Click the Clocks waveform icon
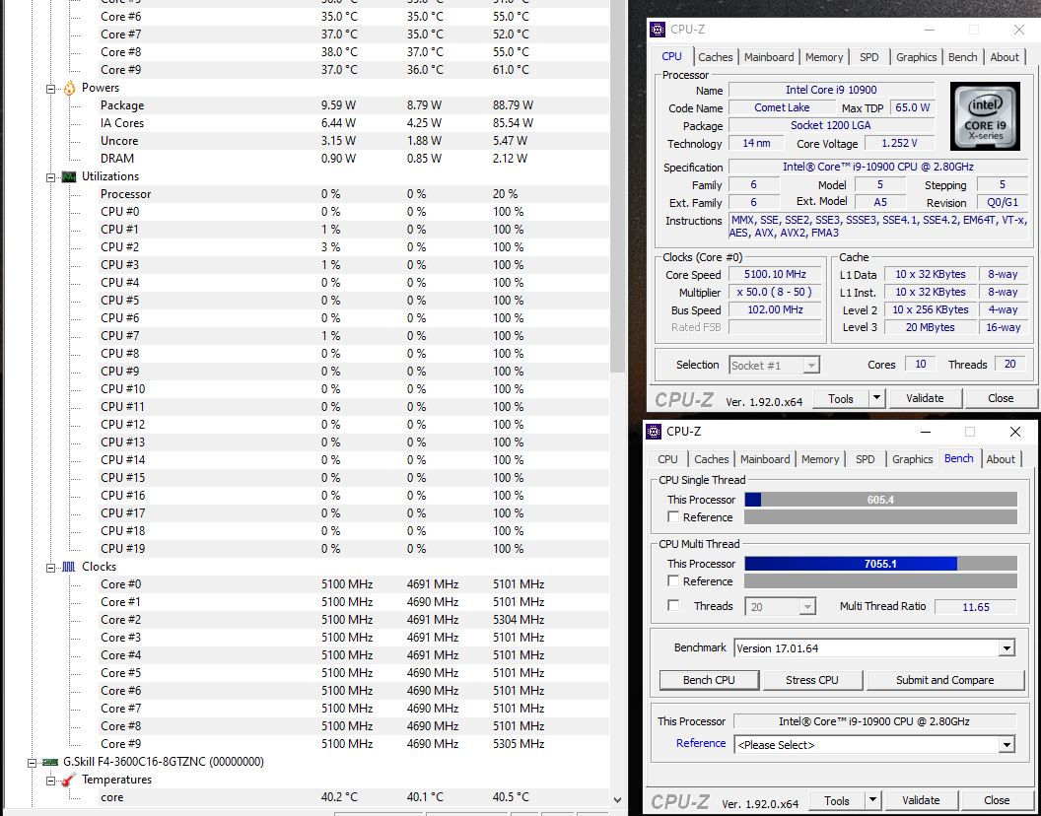 (x=70, y=567)
